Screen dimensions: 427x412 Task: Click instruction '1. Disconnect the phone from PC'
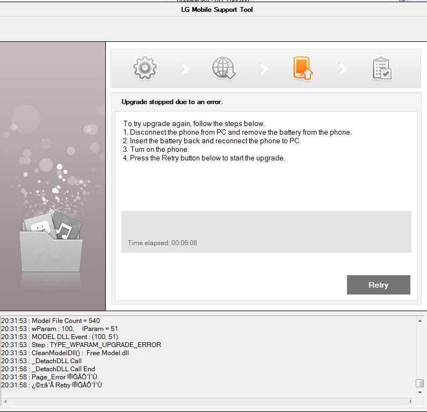coord(237,132)
